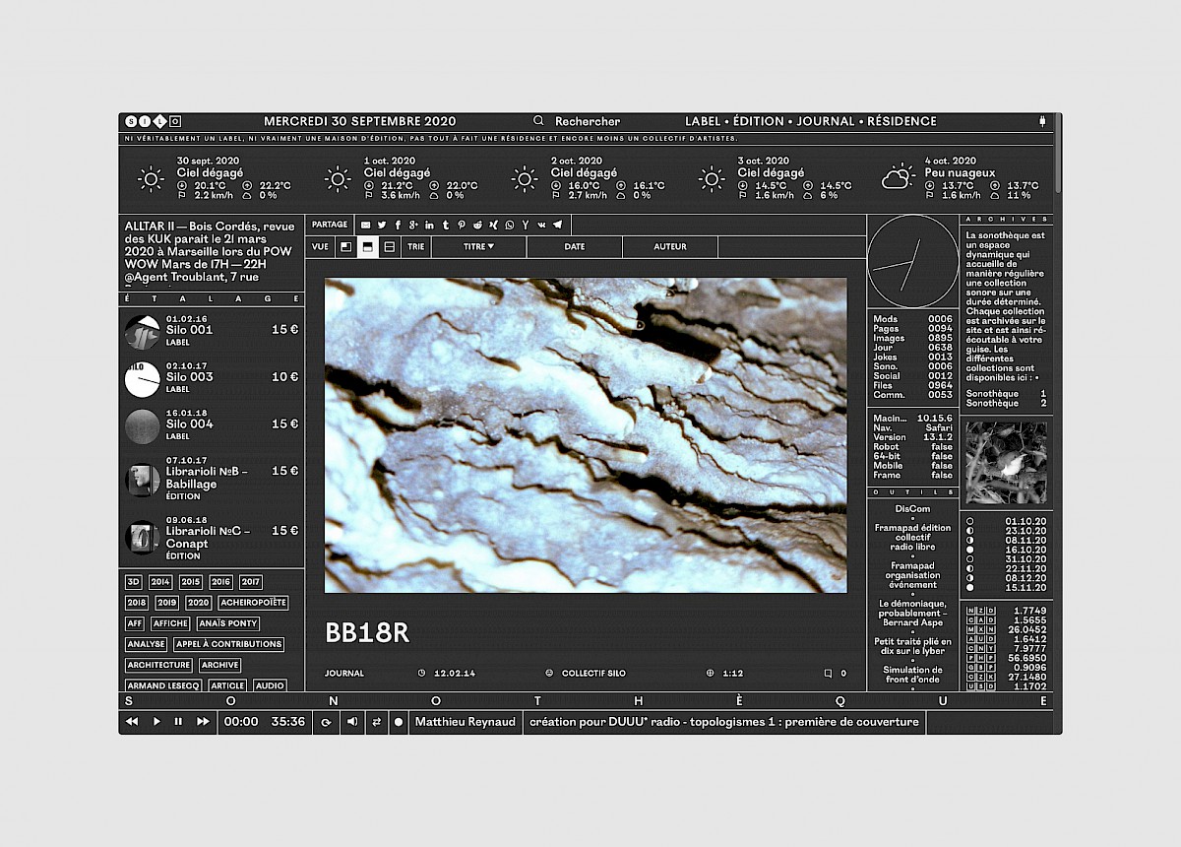Viewport: 1181px width, 847px height.
Task: Click the Rechercher search field
Action: (587, 121)
